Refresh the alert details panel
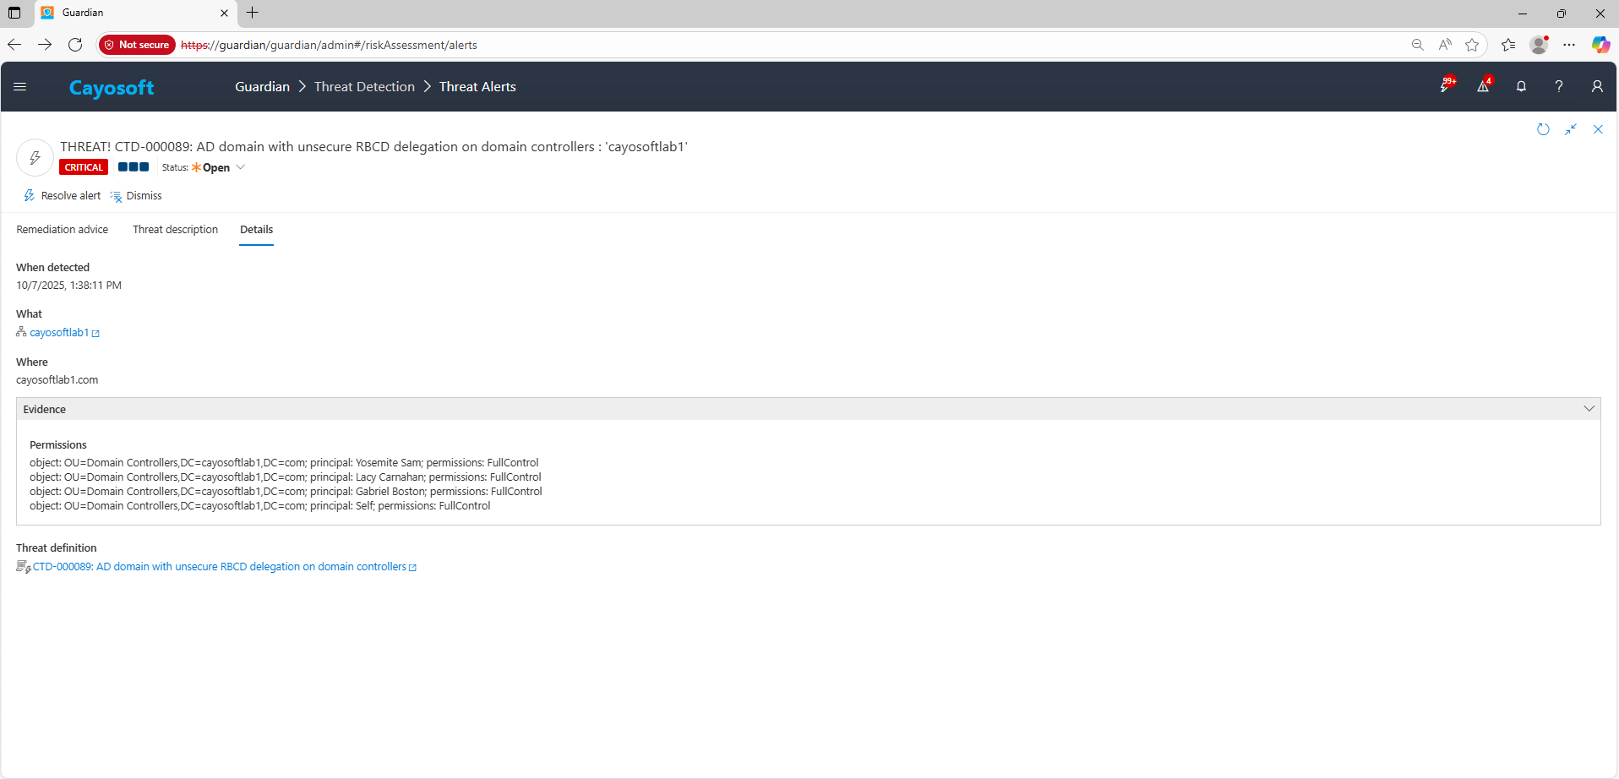 [x=1543, y=129]
